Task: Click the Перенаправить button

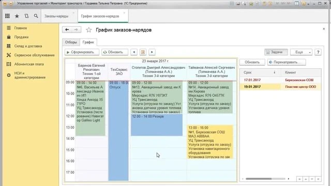Action: (287, 62)
